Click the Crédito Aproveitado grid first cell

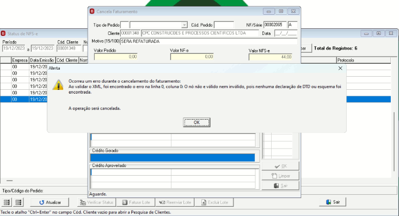(131, 172)
